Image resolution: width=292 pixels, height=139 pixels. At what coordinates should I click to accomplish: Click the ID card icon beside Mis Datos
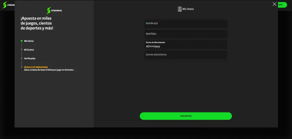[180, 9]
